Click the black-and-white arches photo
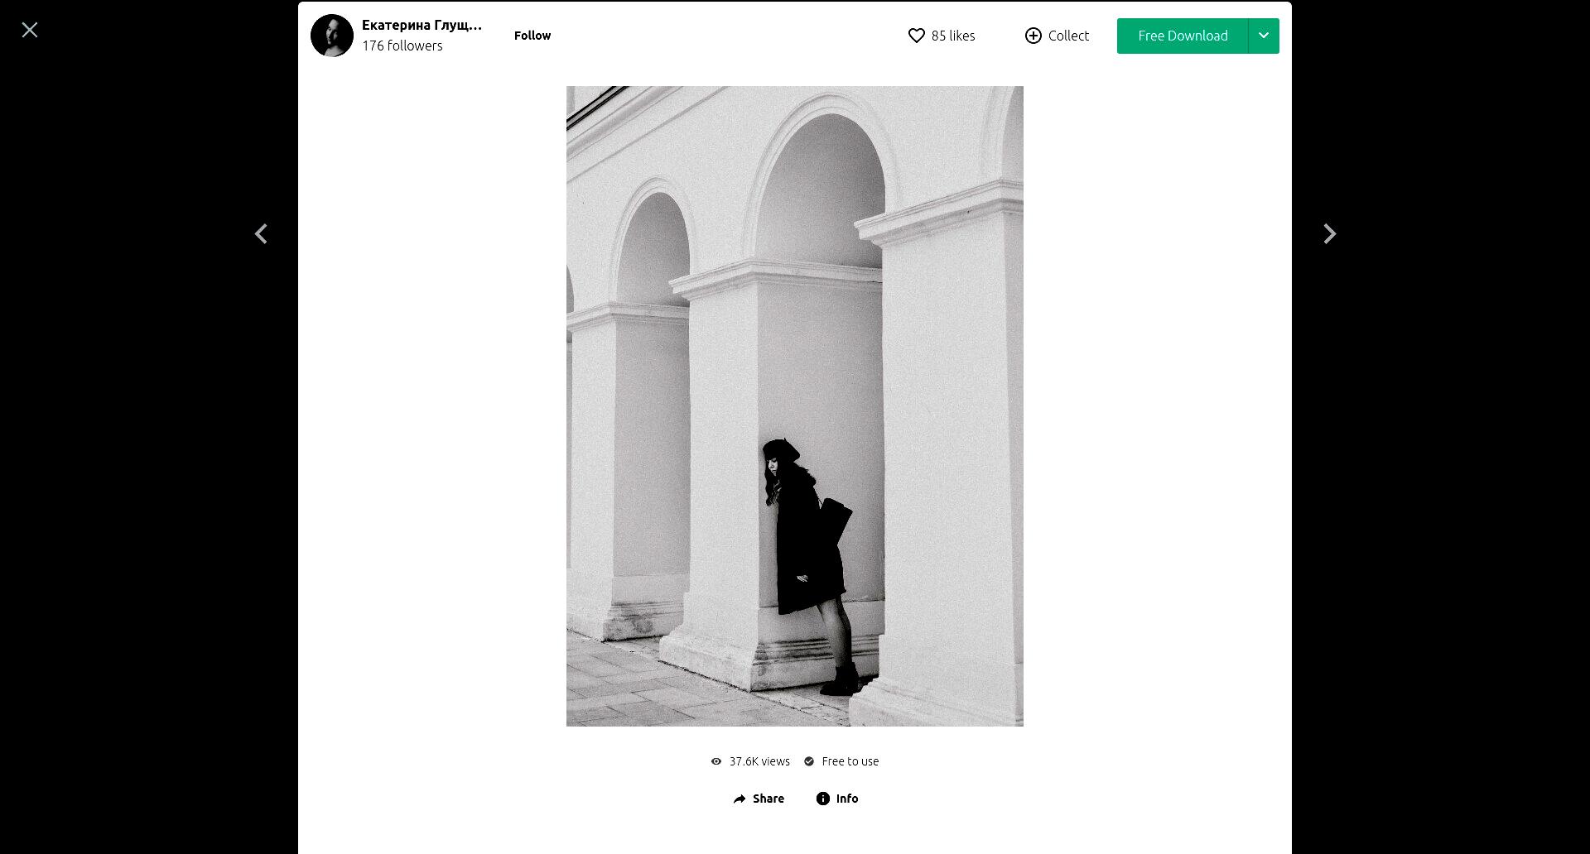 click(795, 406)
